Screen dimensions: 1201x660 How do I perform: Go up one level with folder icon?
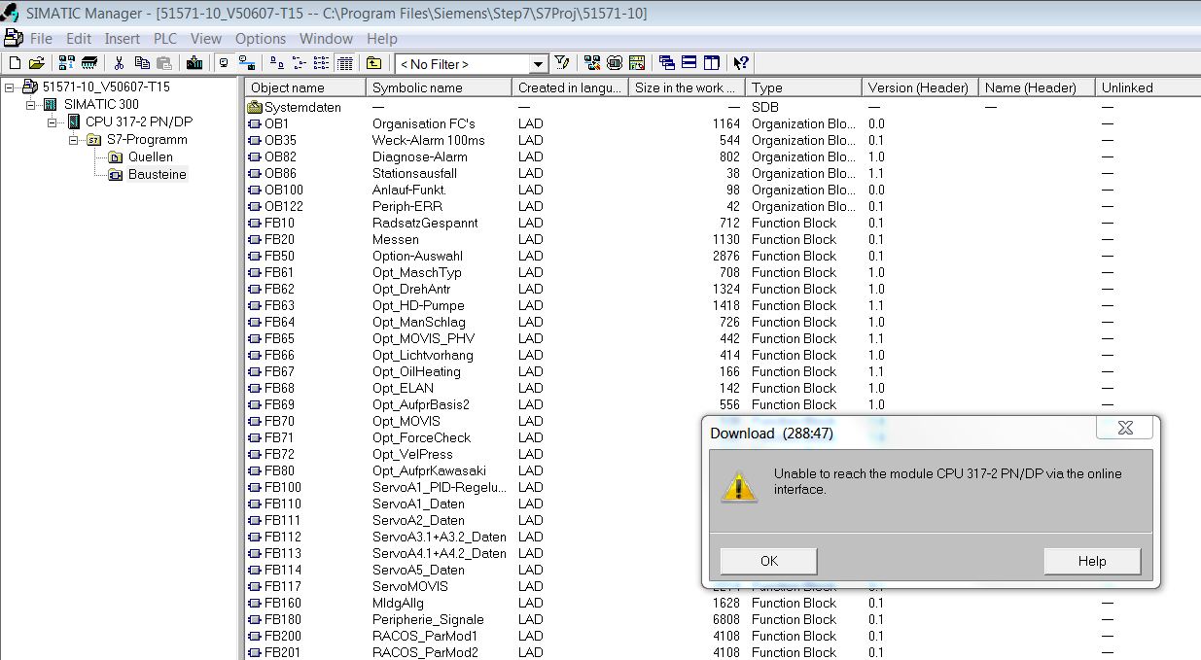pos(374,63)
